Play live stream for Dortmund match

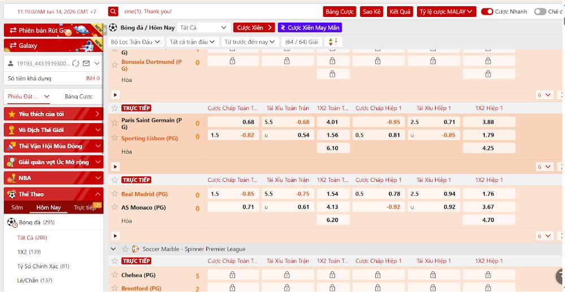pos(115,95)
